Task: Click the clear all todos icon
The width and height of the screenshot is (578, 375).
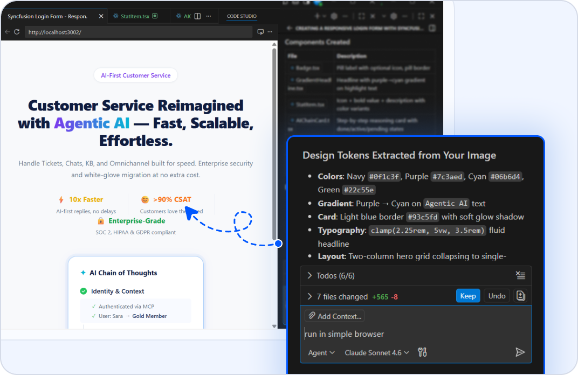Action: click(520, 275)
